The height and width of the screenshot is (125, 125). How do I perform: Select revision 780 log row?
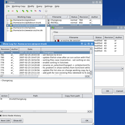point(45,57)
